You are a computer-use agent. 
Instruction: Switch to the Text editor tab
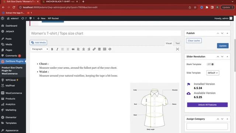pos(177,43)
